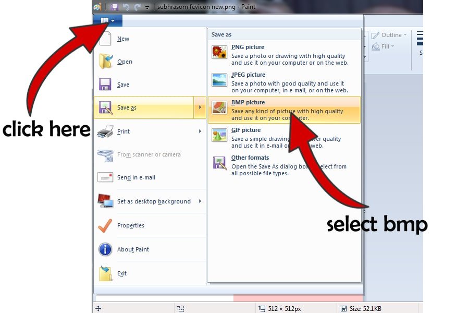Select GIF picture format

[x=284, y=138]
